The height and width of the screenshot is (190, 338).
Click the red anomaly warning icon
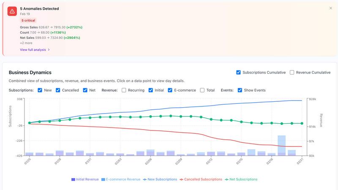click(x=12, y=11)
